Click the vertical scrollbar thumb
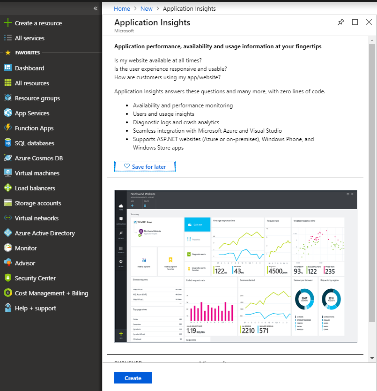Screen dimensions: 377x391 pos(372,183)
